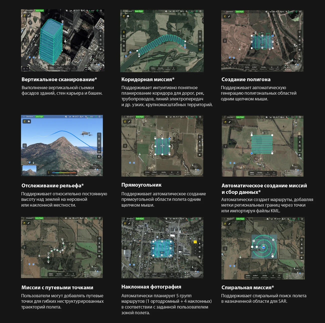
Task: Click the search magnifier icon in terrain follow screenshot
Action: tap(99, 134)
